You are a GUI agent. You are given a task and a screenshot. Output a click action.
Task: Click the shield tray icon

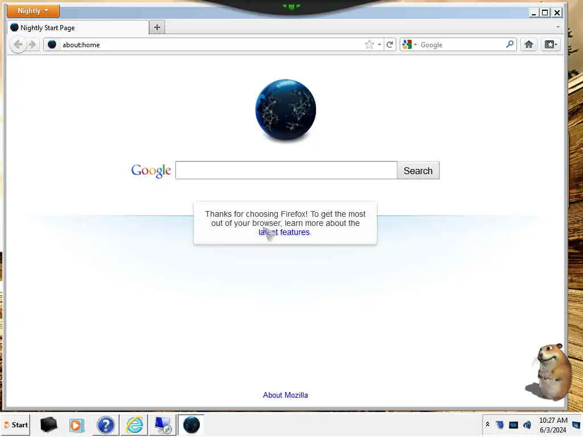click(x=500, y=424)
